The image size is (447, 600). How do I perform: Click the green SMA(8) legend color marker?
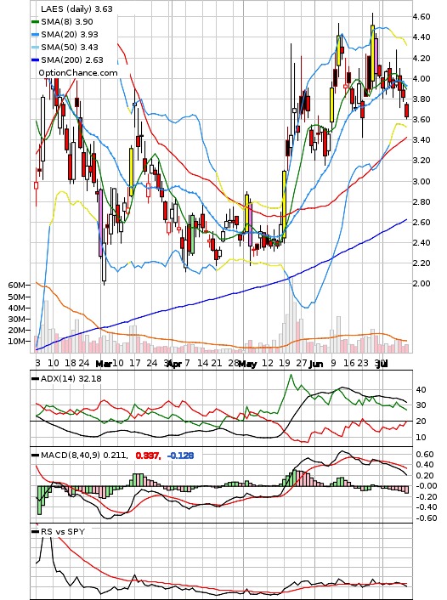tap(35, 22)
